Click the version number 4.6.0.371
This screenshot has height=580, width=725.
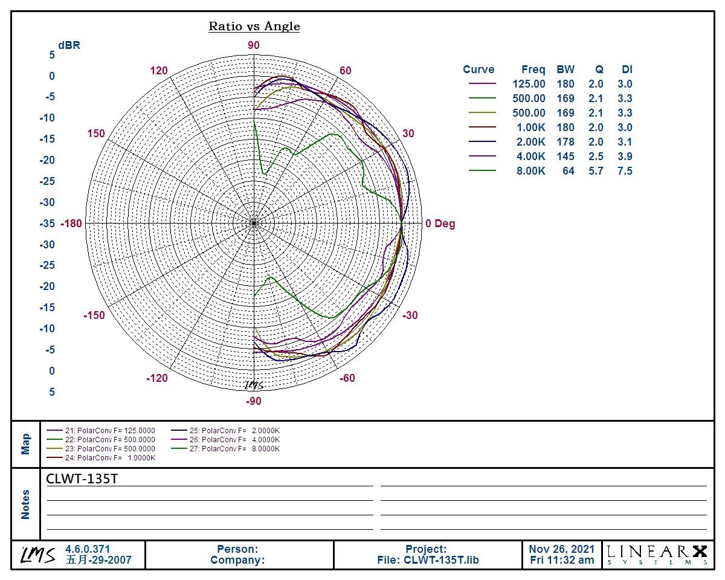pos(88,549)
